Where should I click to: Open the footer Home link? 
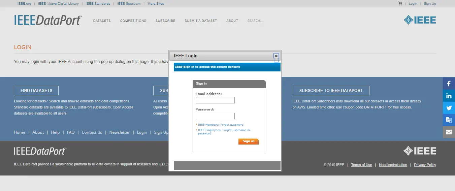click(x=20, y=132)
